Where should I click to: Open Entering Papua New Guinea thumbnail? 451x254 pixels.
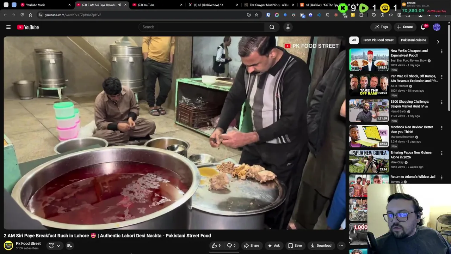(369, 161)
